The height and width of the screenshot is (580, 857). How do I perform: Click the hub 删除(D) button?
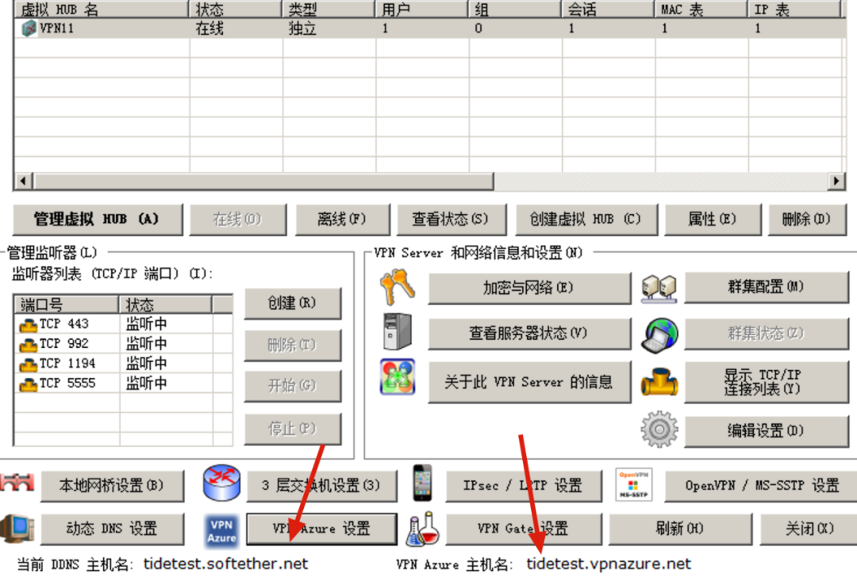click(x=807, y=219)
